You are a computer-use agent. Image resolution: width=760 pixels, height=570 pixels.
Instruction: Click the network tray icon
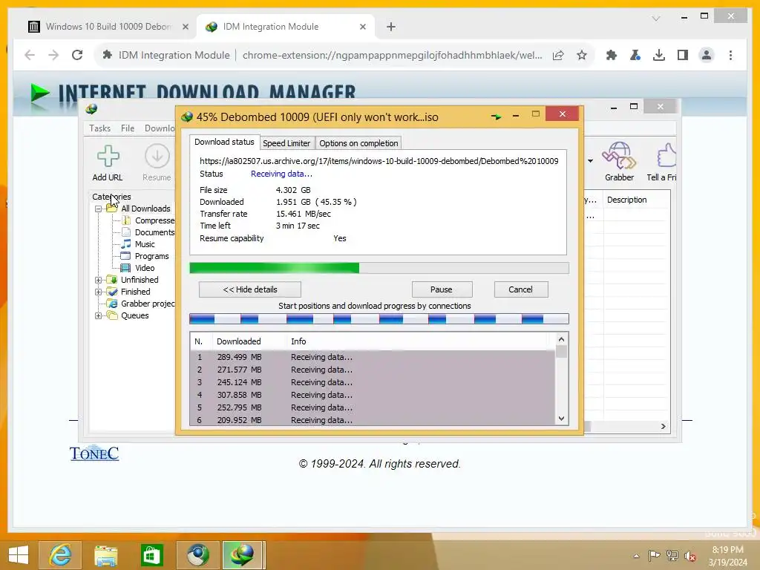672,555
